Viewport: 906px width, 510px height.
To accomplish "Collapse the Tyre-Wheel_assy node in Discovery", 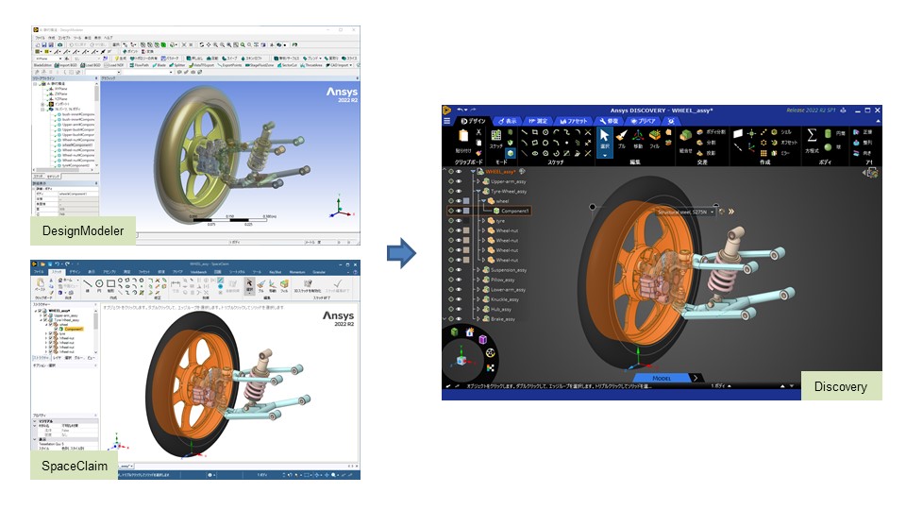I will [x=478, y=192].
